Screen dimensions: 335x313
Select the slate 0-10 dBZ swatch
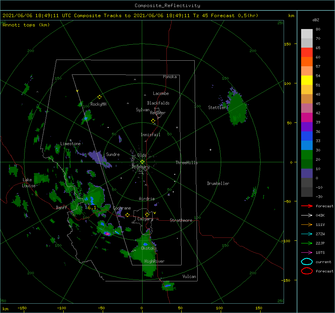[307, 173]
